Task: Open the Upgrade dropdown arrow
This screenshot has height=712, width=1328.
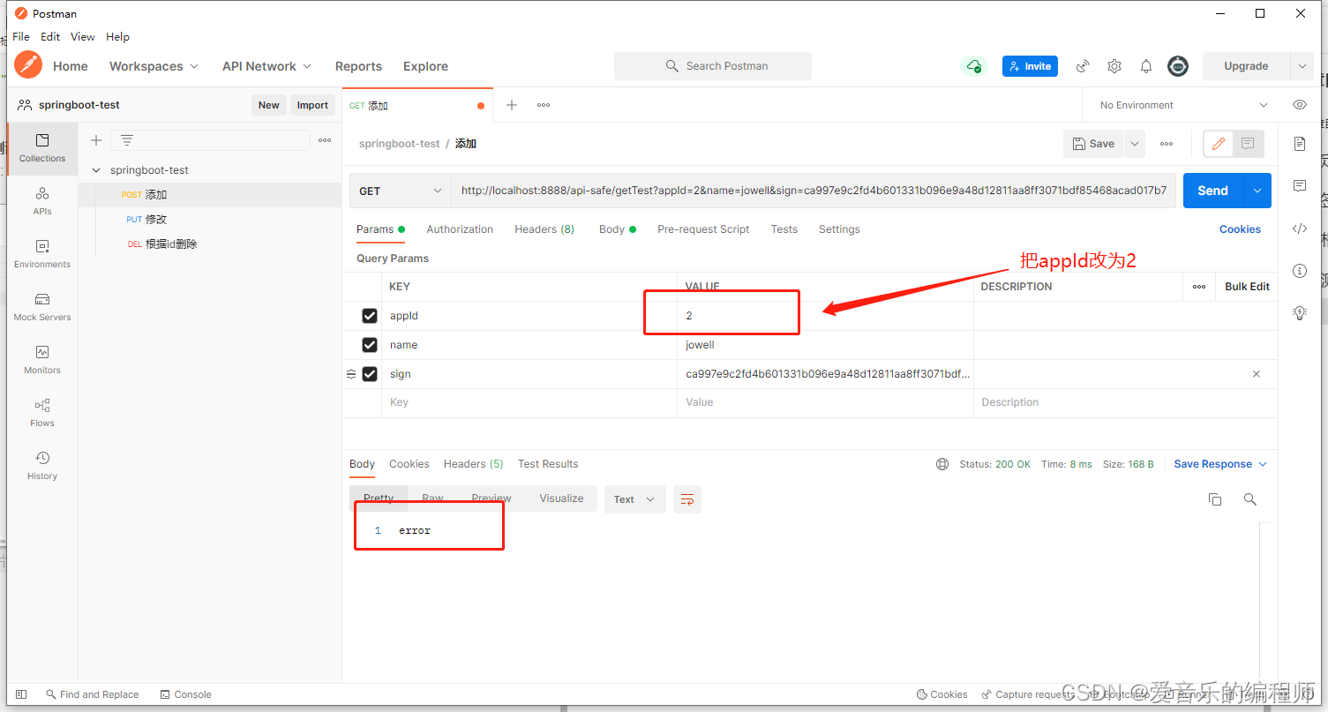Action: 1302,66
